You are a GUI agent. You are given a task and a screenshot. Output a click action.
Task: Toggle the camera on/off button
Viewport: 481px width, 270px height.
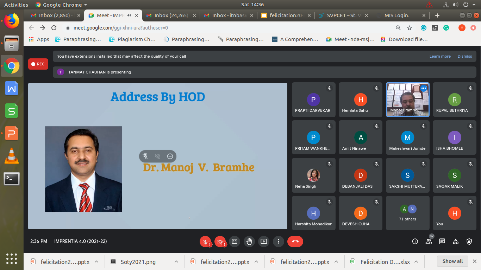pyautogui.click(x=220, y=242)
